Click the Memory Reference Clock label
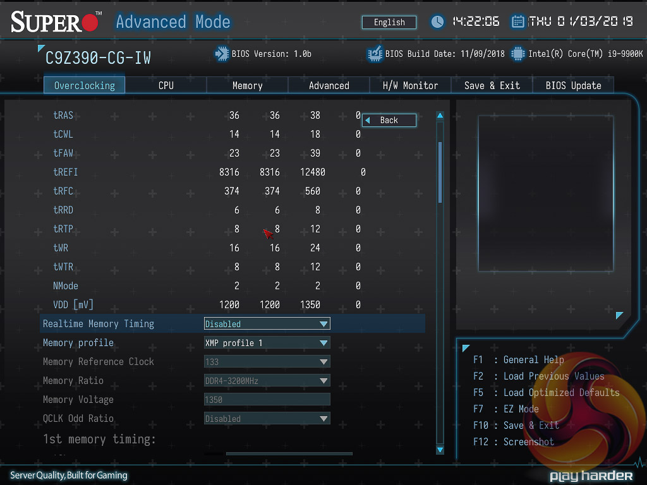The height and width of the screenshot is (485, 647). (98, 362)
